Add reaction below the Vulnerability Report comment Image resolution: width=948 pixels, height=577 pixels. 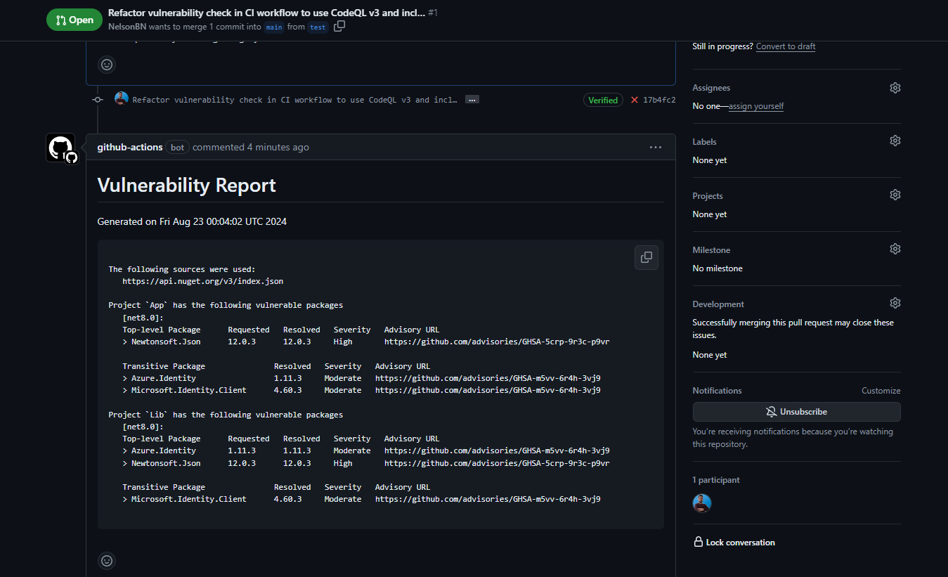(x=107, y=561)
